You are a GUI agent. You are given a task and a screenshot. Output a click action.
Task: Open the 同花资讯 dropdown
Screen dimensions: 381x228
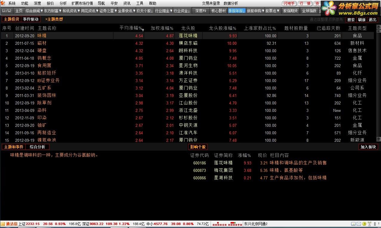[x=90, y=11]
